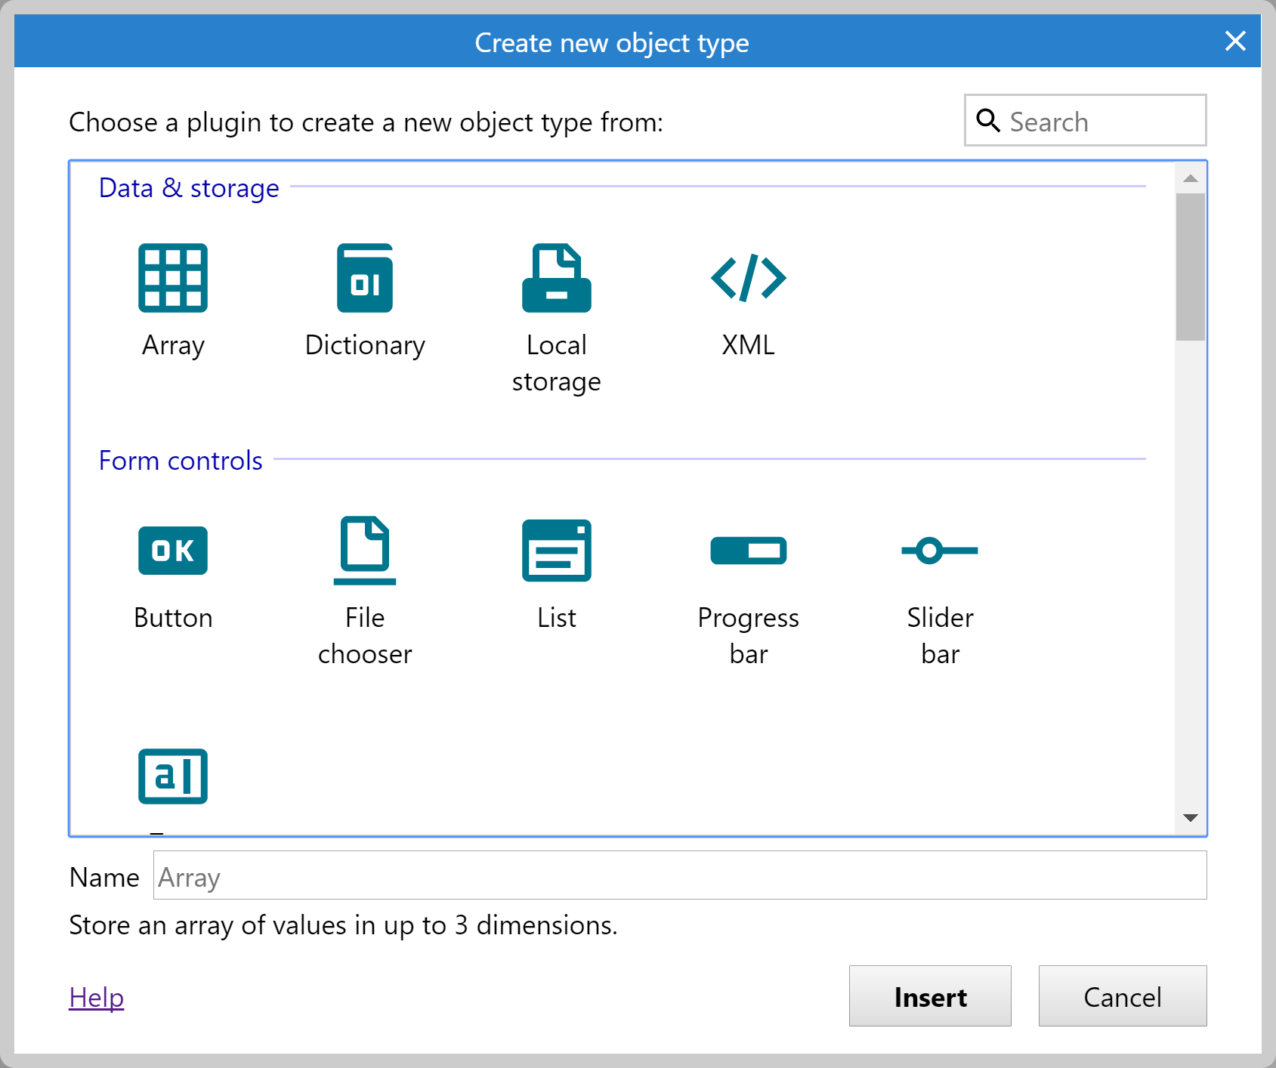The image size is (1276, 1068).
Task: Select the text input plugin icon
Action: [x=173, y=776]
